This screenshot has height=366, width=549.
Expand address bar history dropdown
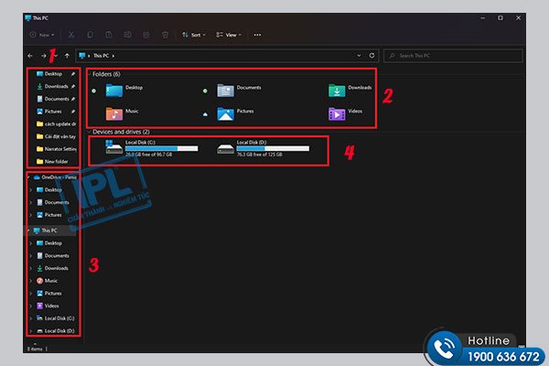coord(359,55)
